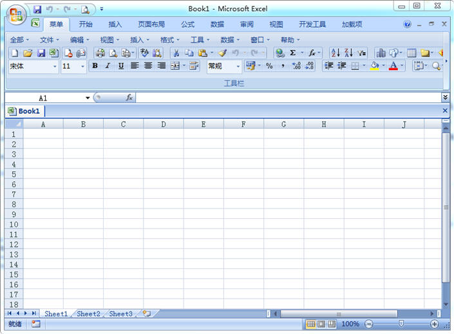The height and width of the screenshot is (334, 454).
Task: Open the font name dropdown 宋体
Action: 55,66
